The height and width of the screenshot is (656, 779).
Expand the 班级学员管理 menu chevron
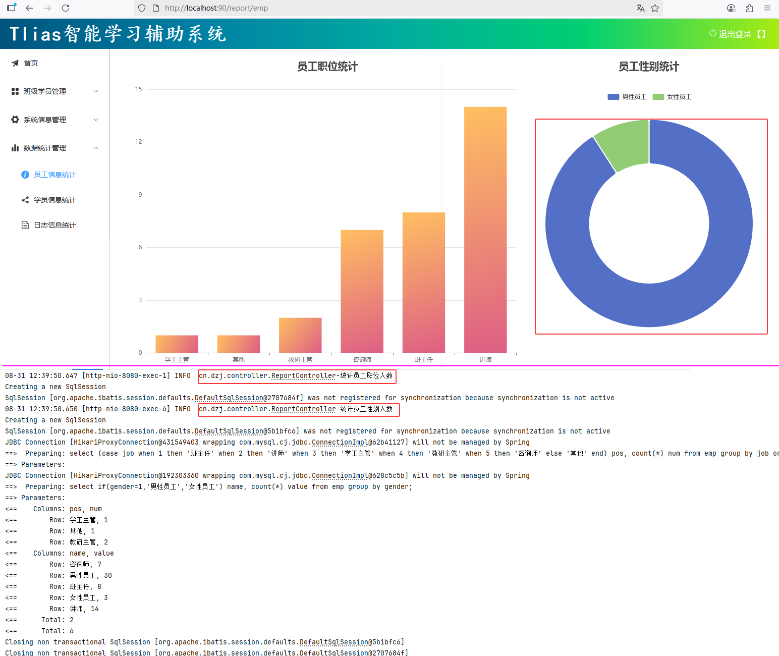(96, 91)
